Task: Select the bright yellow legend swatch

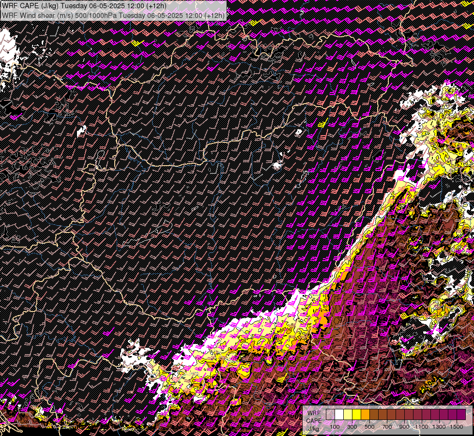Action: (x=357, y=414)
